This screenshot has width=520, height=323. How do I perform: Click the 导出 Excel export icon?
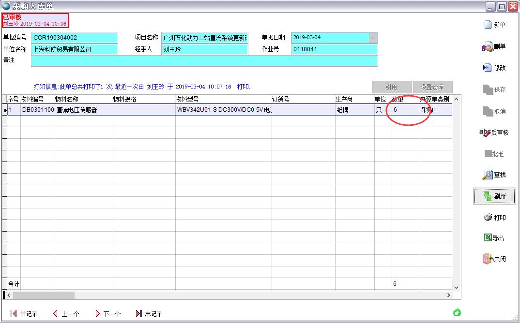[495, 238]
